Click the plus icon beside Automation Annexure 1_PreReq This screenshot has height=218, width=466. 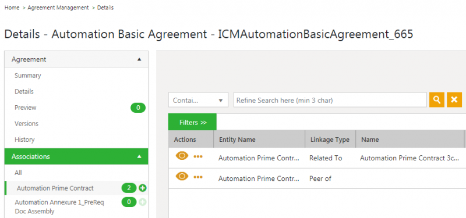(x=143, y=202)
